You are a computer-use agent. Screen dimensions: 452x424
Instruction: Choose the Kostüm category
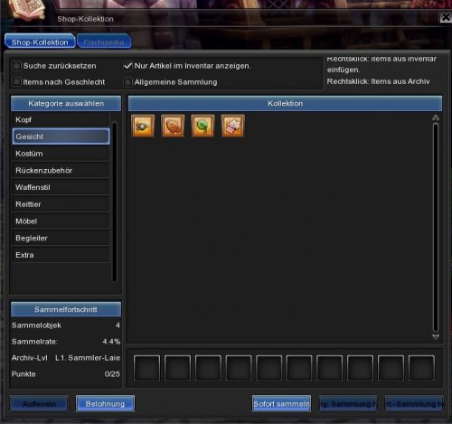point(61,154)
